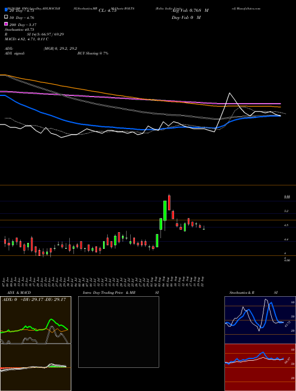The image size is (296, 391).
Task: Click the 'Intra Day Trading Price & MRSI' title
Action: coord(121,293)
